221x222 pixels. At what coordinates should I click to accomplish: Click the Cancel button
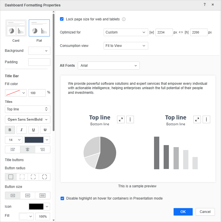point(205,212)
